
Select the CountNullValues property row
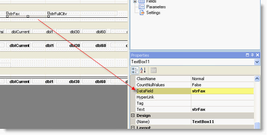tap(195, 85)
